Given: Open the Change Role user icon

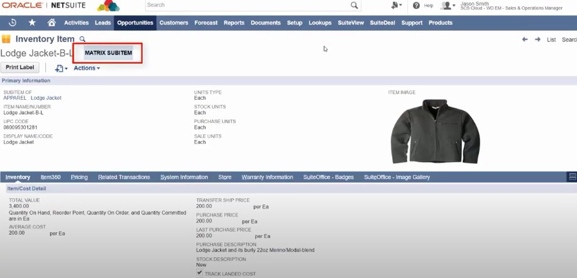Looking at the screenshot, I should click(x=448, y=6).
